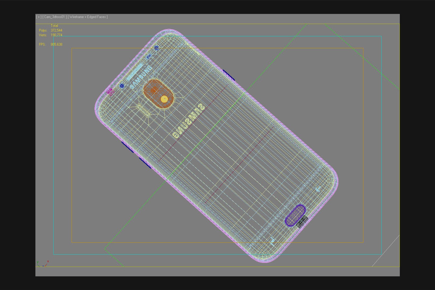Viewport: 435px width, 290px height.
Task: Select the mirrored SAMSUNG logo on phone back
Action: click(189, 121)
